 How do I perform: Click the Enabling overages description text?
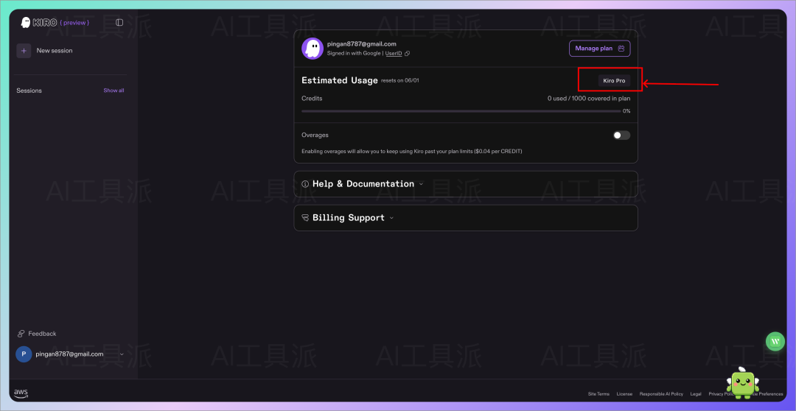pos(412,151)
